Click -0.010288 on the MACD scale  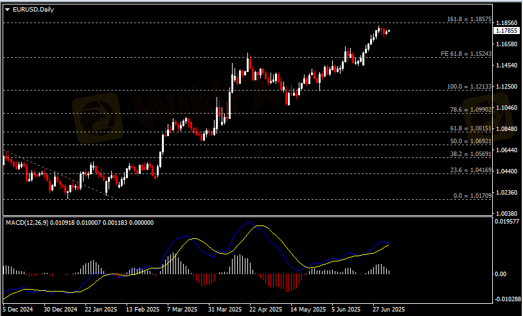click(506, 299)
